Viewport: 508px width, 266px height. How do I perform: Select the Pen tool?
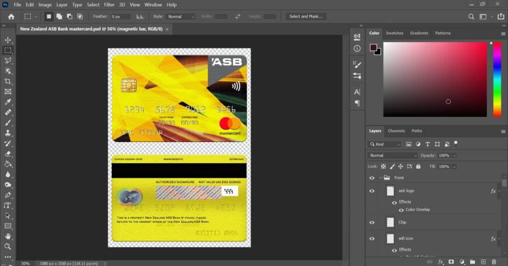[8, 195]
